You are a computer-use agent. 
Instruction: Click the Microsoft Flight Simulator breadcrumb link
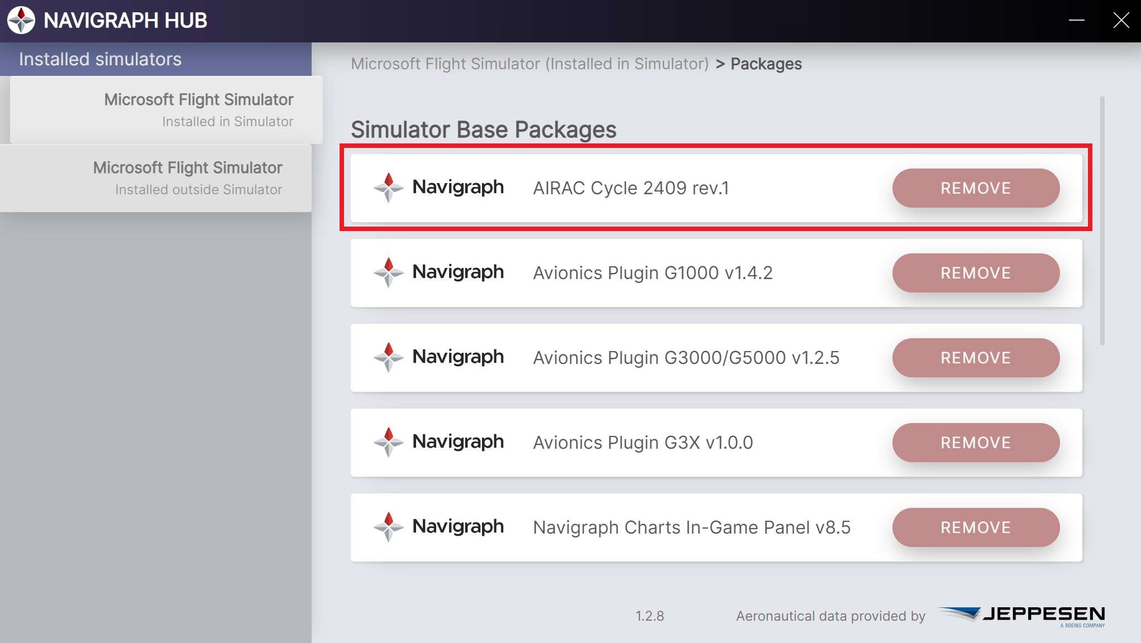pyautogui.click(x=529, y=64)
